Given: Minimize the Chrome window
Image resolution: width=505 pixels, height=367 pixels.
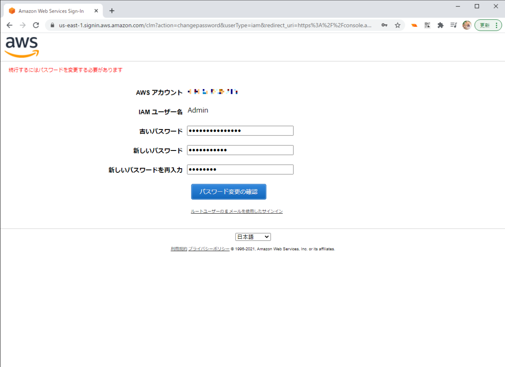Looking at the screenshot, I should tap(457, 6).
